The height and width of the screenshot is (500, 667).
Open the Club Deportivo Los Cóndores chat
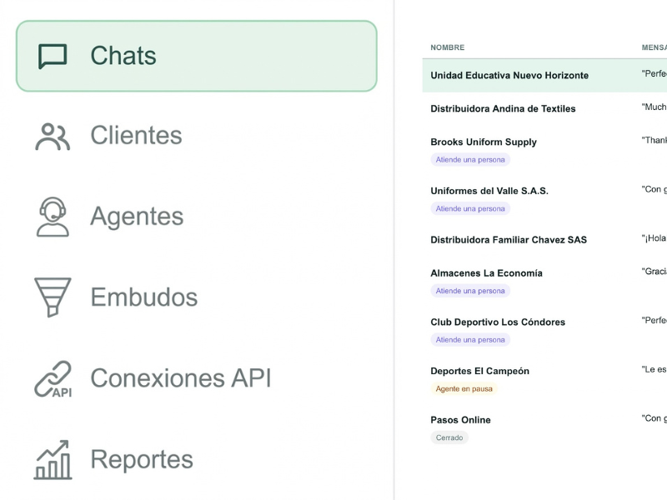tap(544, 330)
